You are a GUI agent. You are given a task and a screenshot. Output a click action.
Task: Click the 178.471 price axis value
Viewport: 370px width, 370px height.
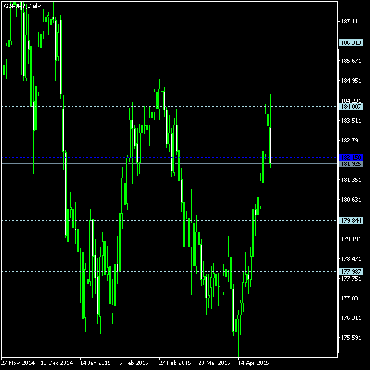(x=351, y=259)
